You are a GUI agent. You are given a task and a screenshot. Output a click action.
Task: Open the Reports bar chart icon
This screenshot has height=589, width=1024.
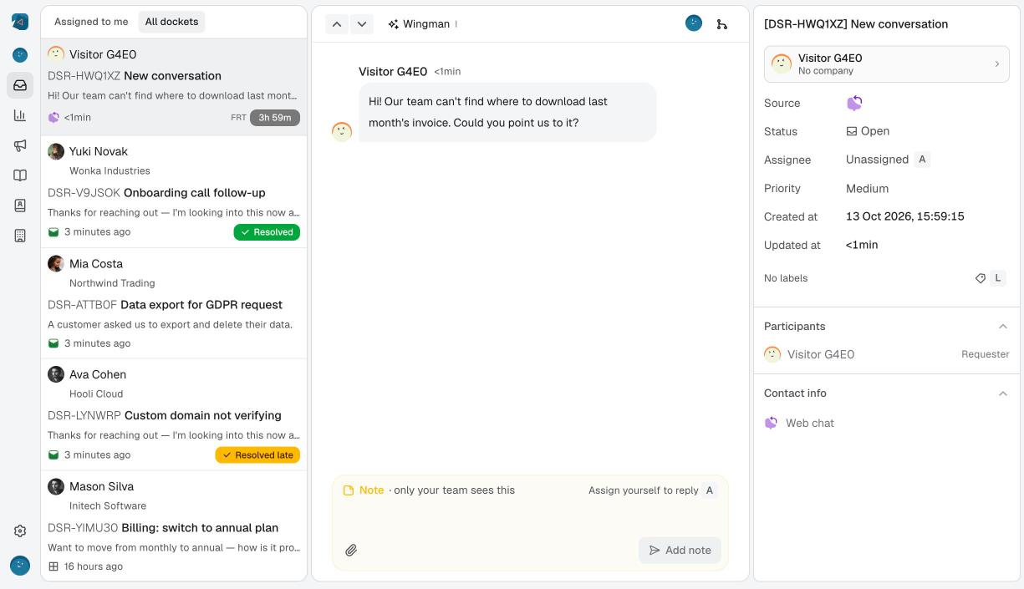click(20, 115)
